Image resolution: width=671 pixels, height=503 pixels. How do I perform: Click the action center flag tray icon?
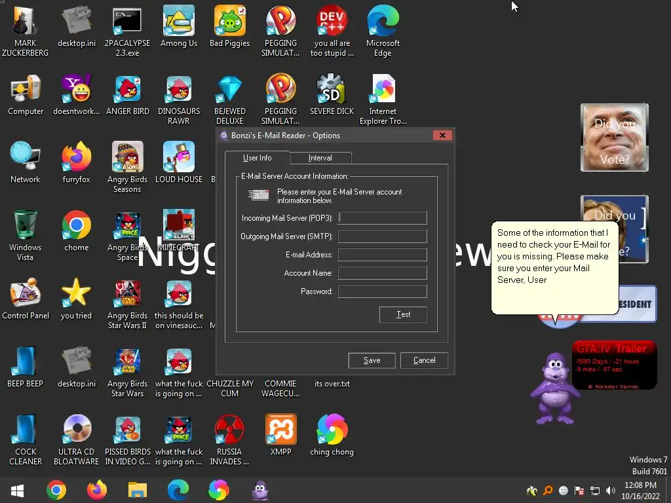[579, 491]
